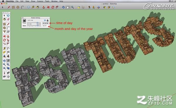Select the Eraser tool in left palette
This screenshot has height=108, width=176.
(8, 19)
